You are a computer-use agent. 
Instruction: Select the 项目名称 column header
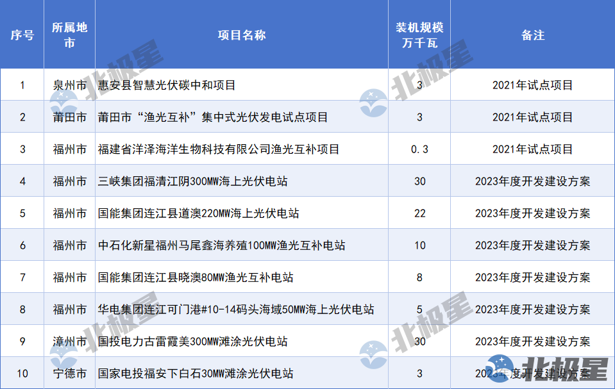tap(241, 35)
